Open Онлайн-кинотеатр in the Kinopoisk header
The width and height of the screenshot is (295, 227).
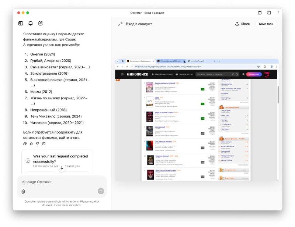162,74
